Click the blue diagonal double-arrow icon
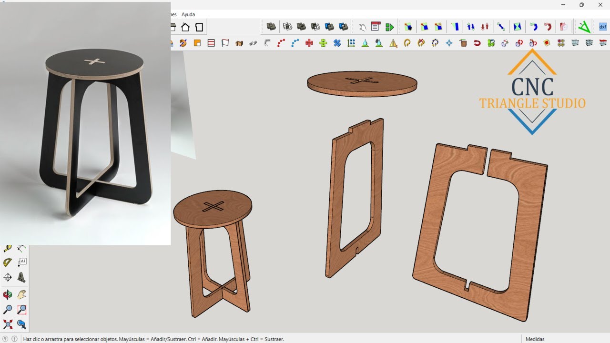The height and width of the screenshot is (343, 610). (501, 27)
